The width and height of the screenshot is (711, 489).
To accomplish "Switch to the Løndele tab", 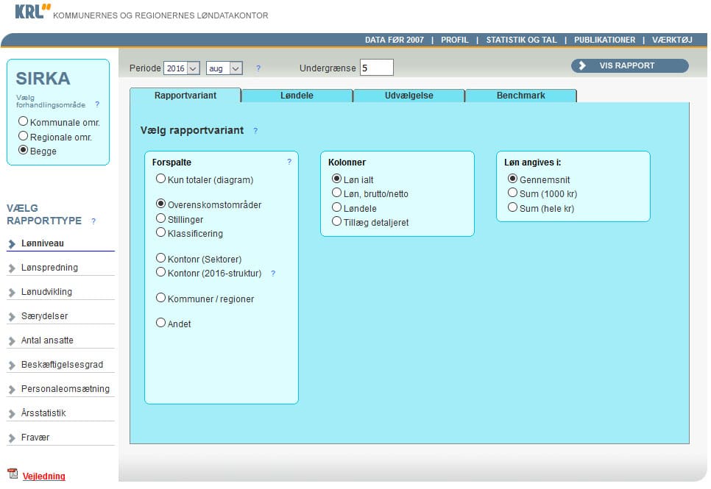I will 297,96.
